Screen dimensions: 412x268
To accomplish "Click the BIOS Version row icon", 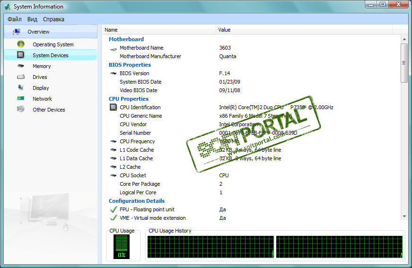I will [x=113, y=73].
